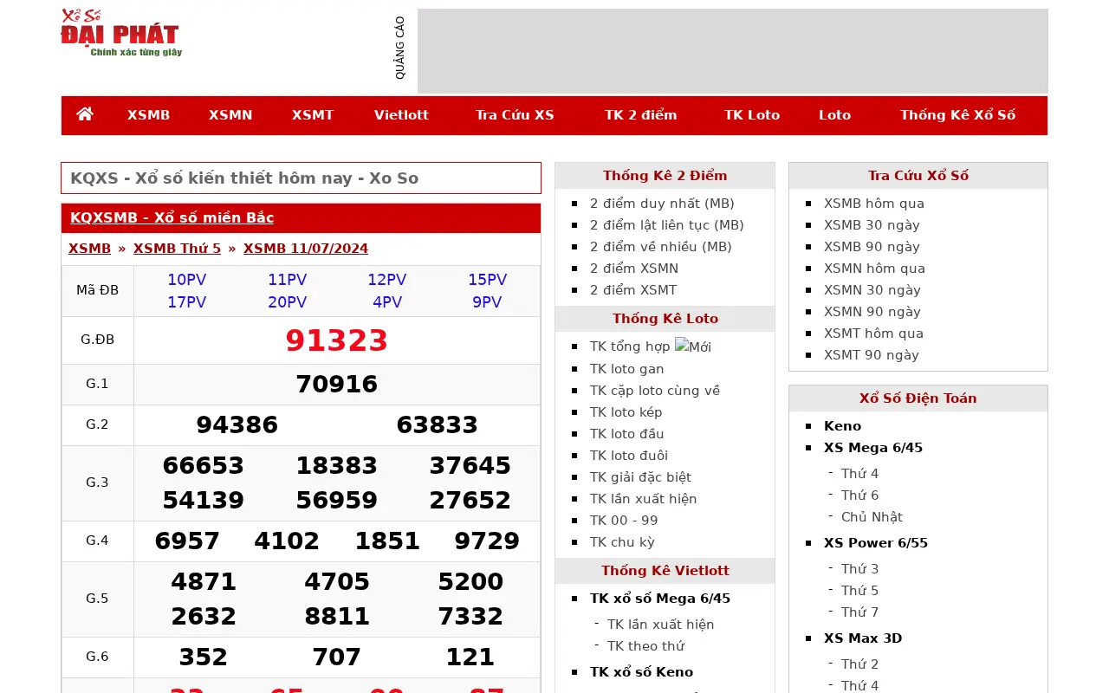This screenshot has height=693, width=1109.
Task: Open the XS Max 3D link
Action: [x=863, y=638]
